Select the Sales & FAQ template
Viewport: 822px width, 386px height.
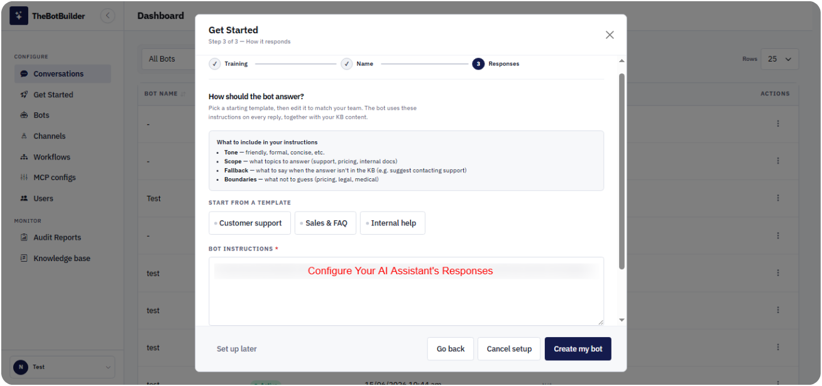click(326, 223)
